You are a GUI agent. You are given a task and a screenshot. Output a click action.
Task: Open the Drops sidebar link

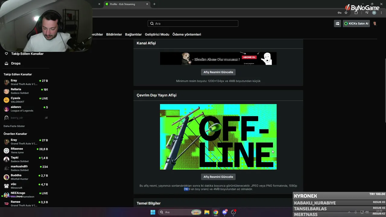point(16,63)
